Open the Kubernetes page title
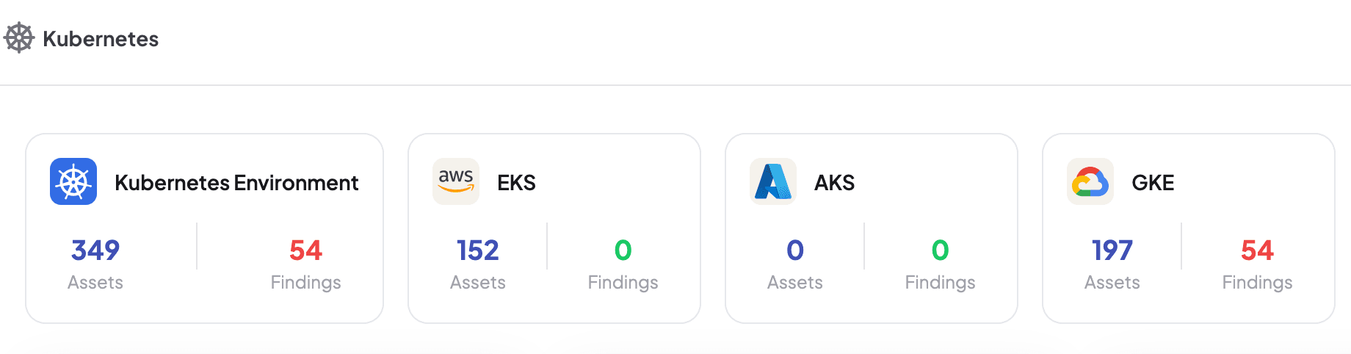 101,39
